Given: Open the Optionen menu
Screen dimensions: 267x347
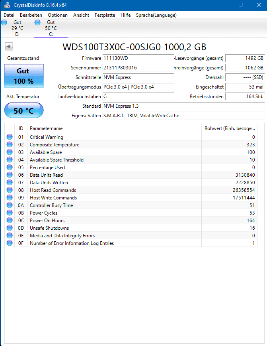Looking at the screenshot, I should [x=58, y=15].
